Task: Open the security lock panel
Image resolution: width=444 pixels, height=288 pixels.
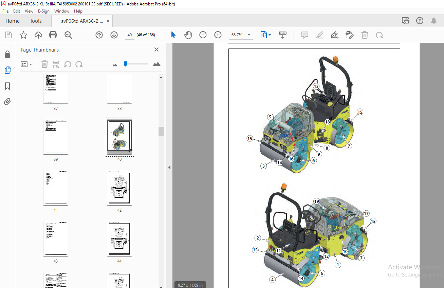Action: [7, 55]
